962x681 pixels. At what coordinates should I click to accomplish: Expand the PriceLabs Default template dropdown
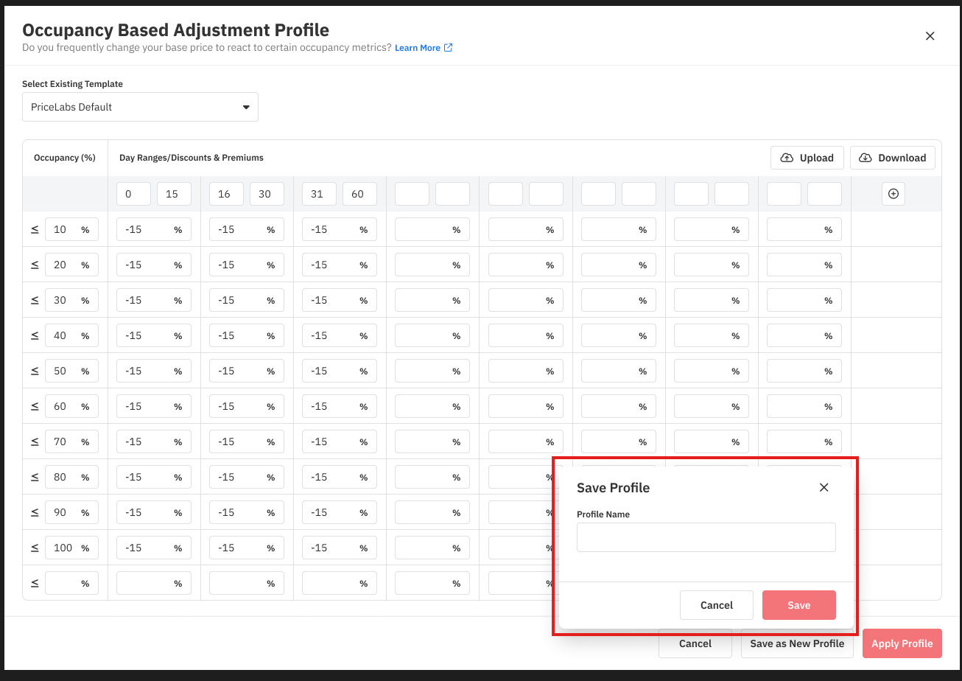click(x=140, y=107)
